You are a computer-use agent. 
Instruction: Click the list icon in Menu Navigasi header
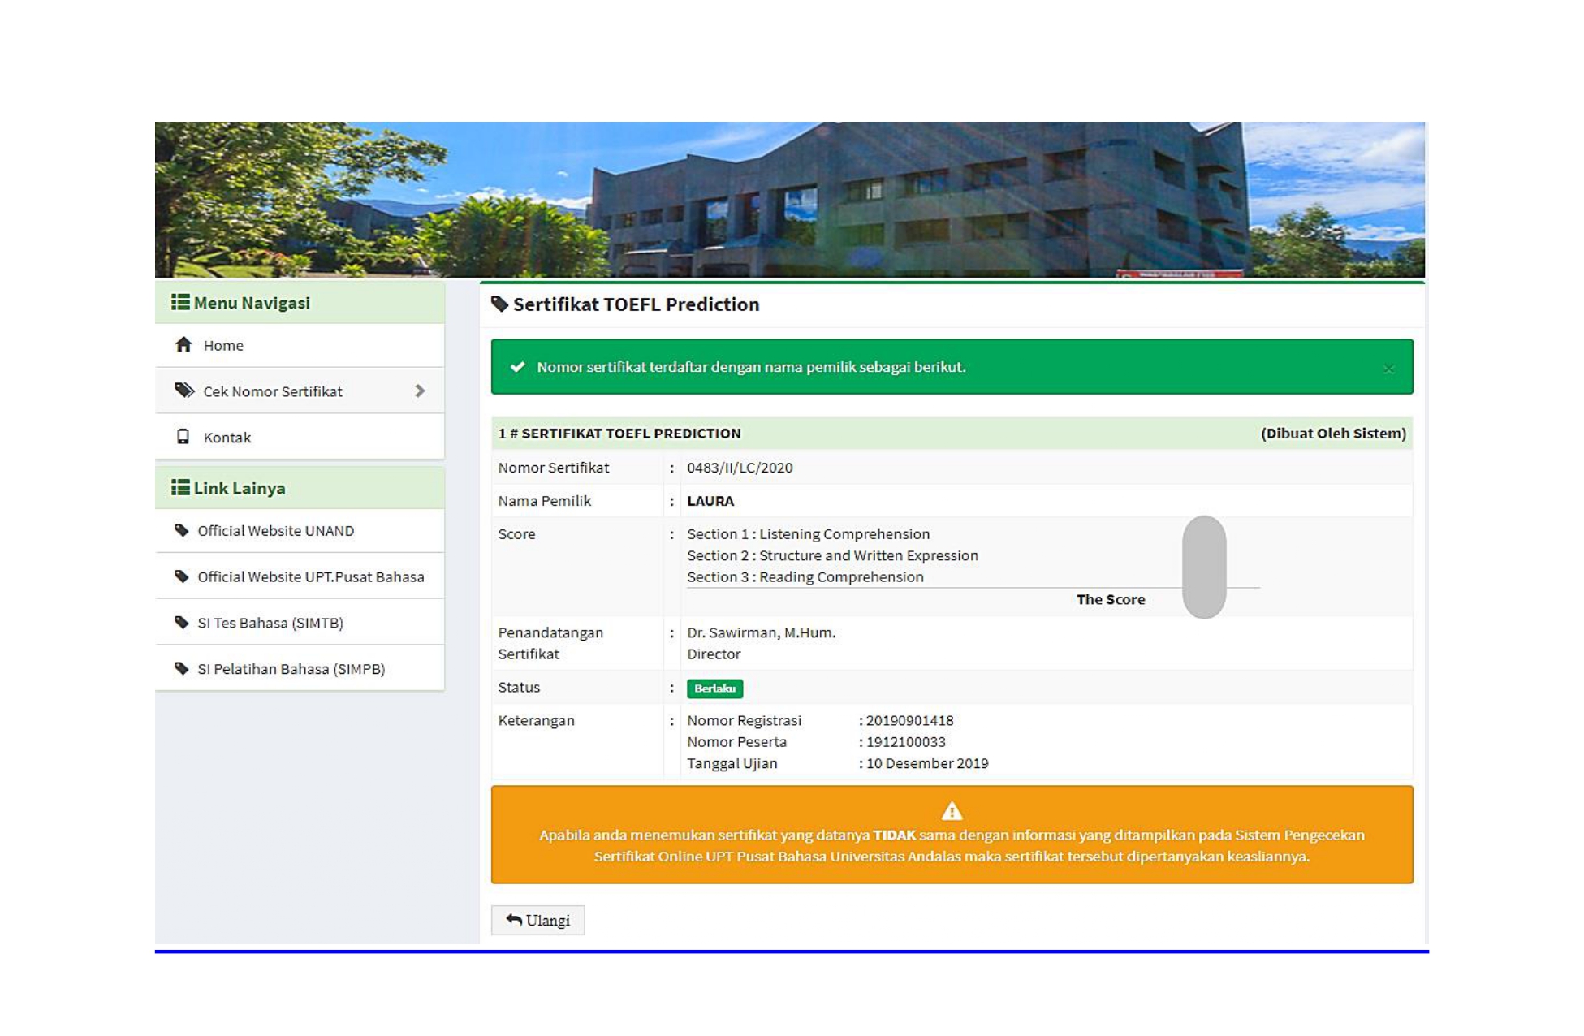coord(180,302)
